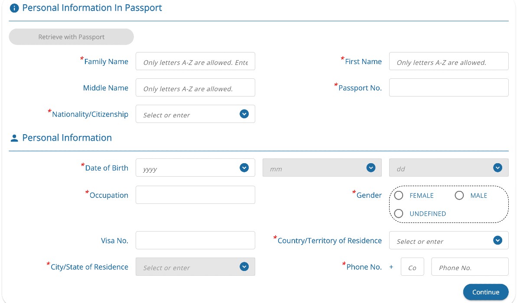This screenshot has height=303, width=520.
Task: Choose the UNDEFINED gender radio button
Action: (x=399, y=213)
